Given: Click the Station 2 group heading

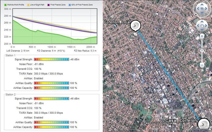Looking at the screenshot, I should pyautogui.click(x=10, y=94).
